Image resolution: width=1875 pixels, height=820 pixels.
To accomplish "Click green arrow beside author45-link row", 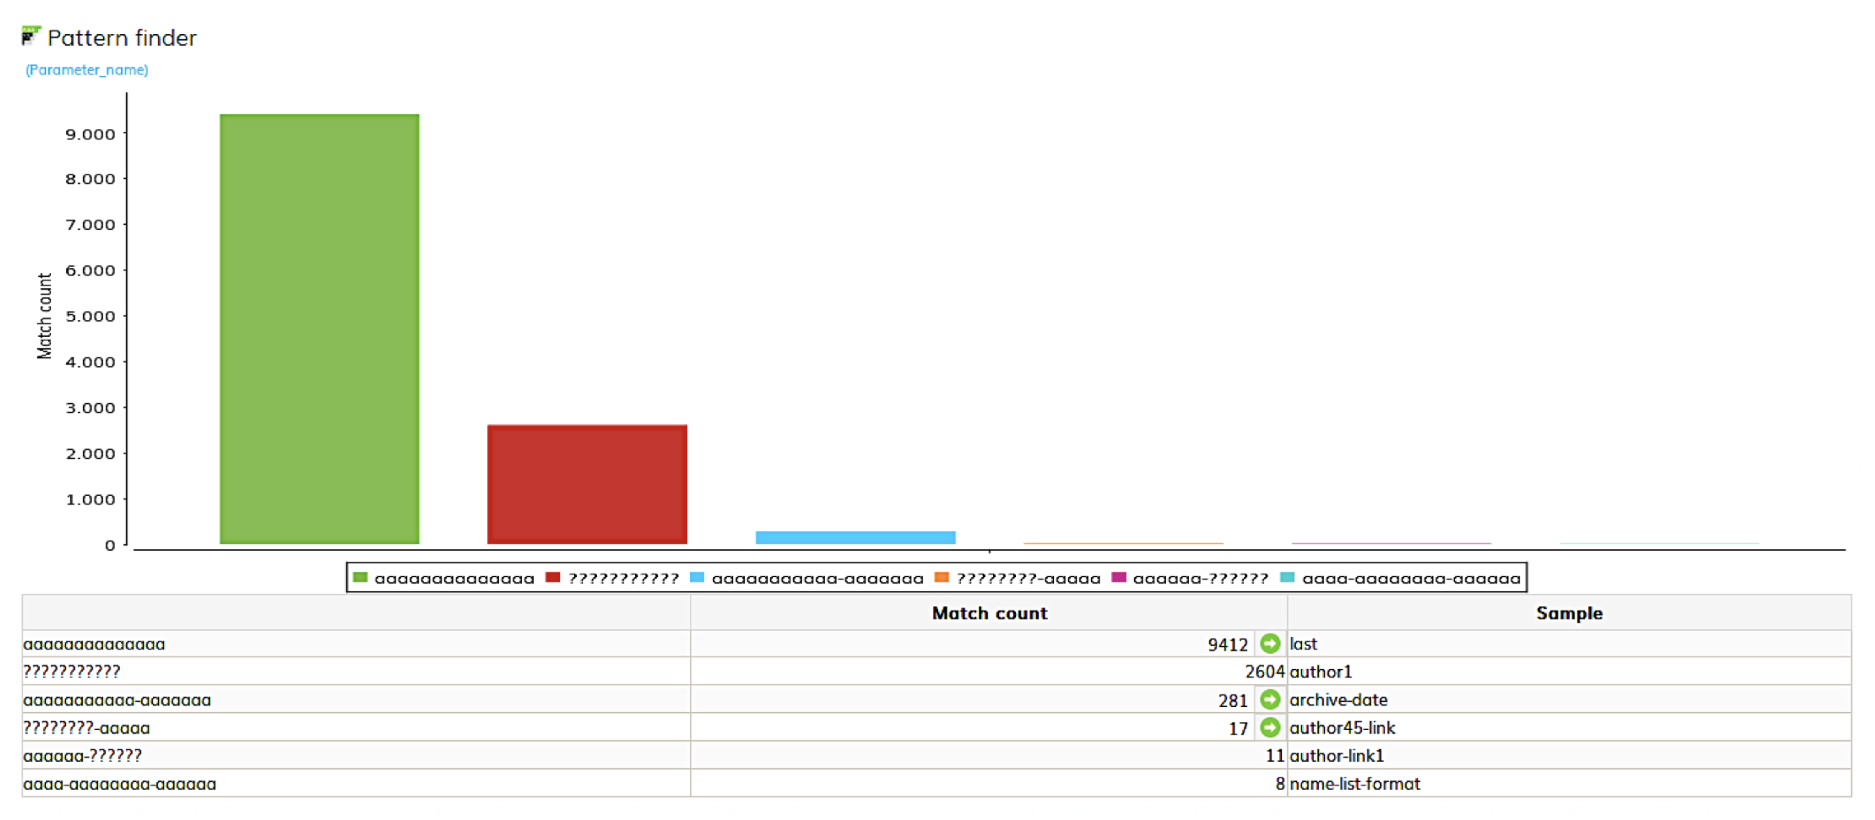I will click(1270, 727).
